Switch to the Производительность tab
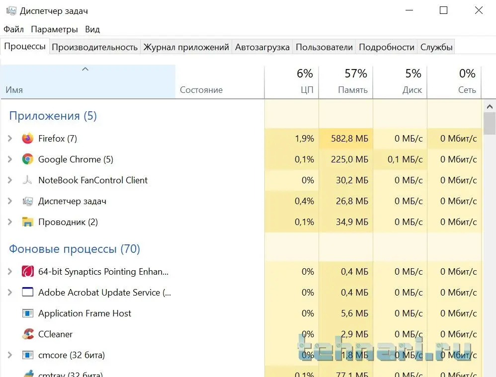Image resolution: width=496 pixels, height=377 pixels. [94, 47]
